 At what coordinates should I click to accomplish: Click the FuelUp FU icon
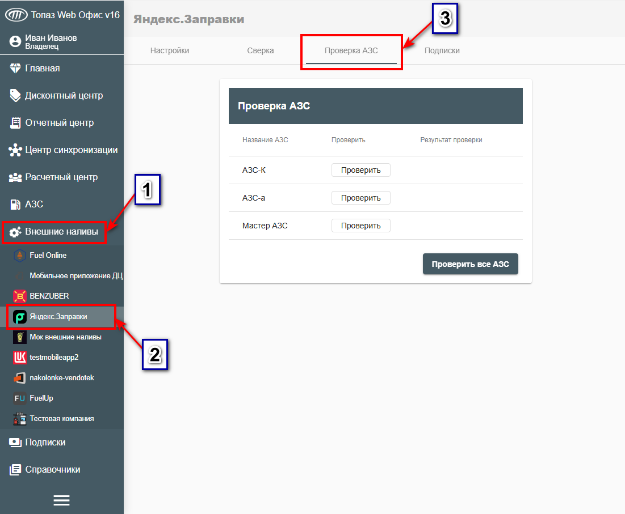(x=19, y=398)
